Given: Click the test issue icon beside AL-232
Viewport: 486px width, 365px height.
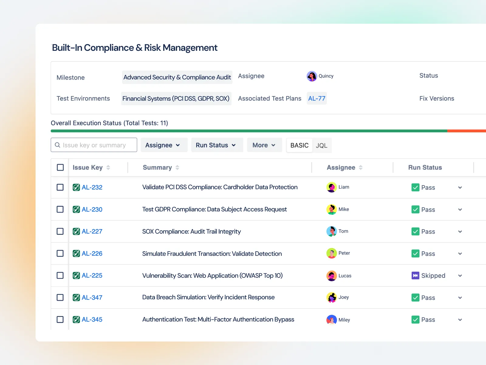Looking at the screenshot, I should [x=76, y=187].
